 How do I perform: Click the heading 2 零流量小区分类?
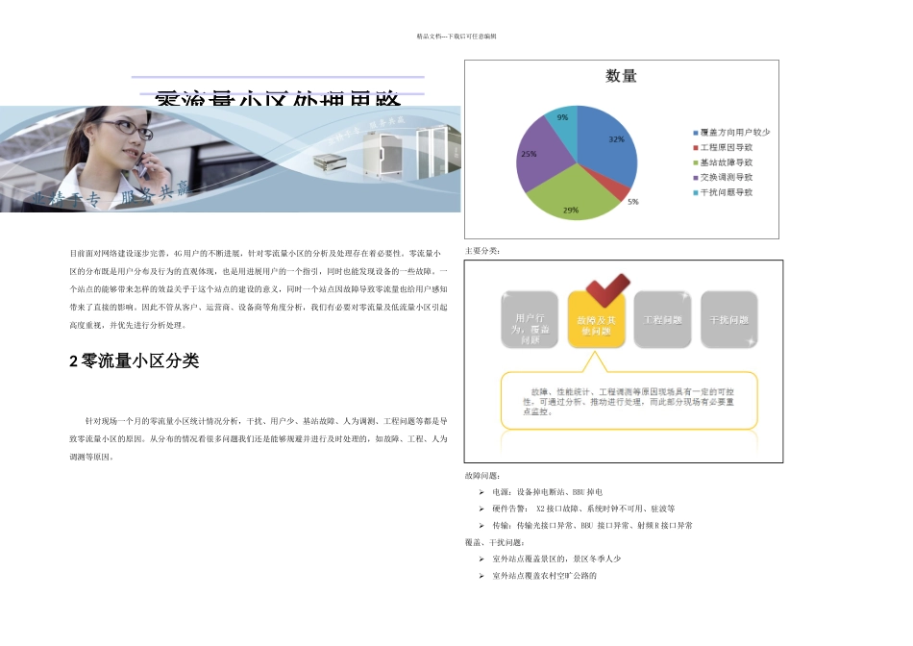[134, 361]
